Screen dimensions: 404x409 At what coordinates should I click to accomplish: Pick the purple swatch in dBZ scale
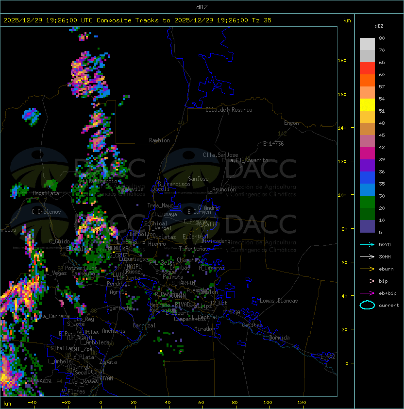(x=367, y=166)
